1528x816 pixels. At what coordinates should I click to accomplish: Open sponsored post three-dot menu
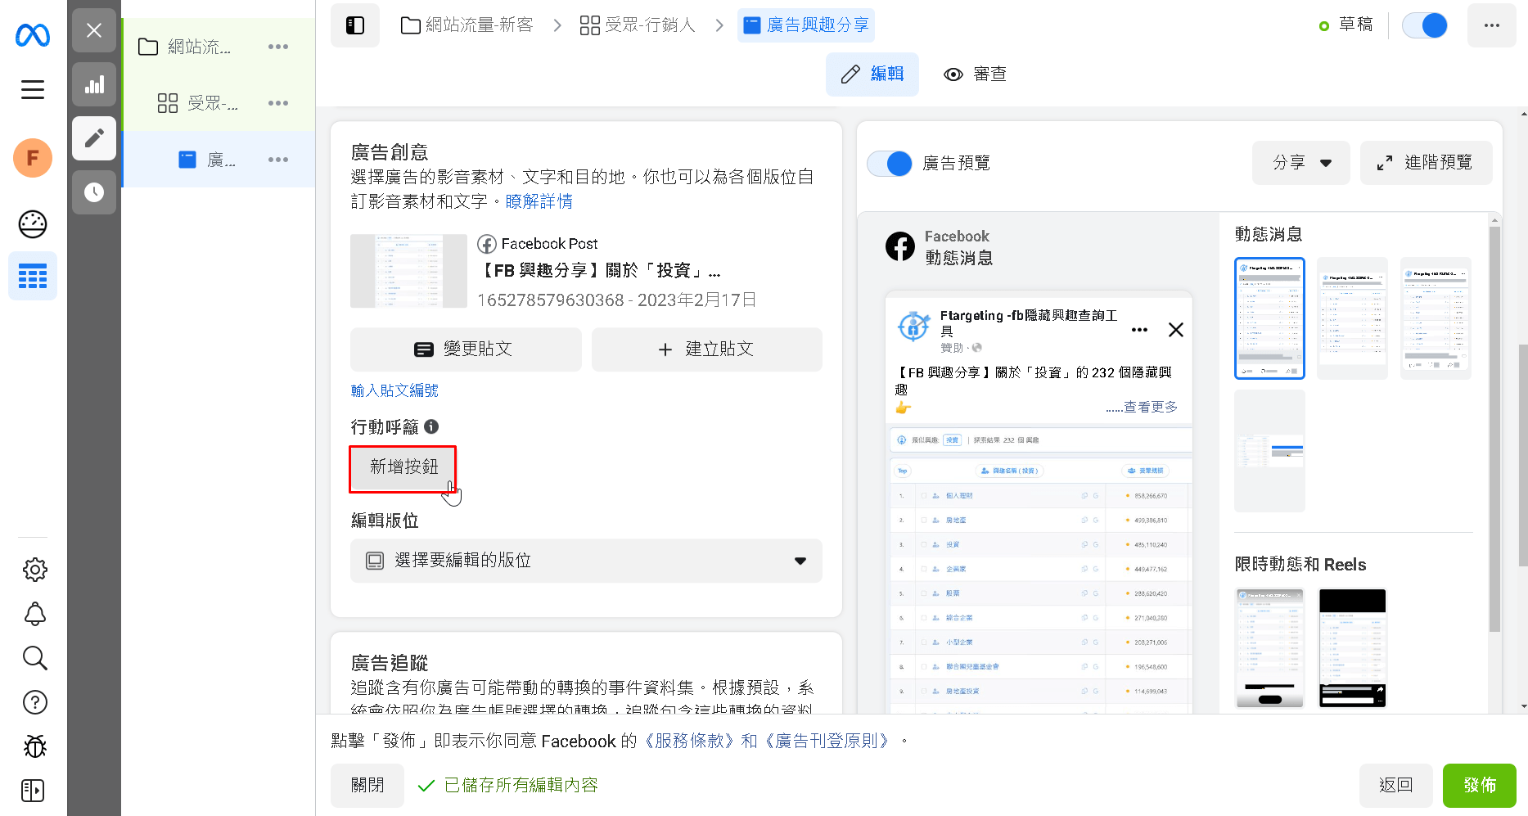1139,330
